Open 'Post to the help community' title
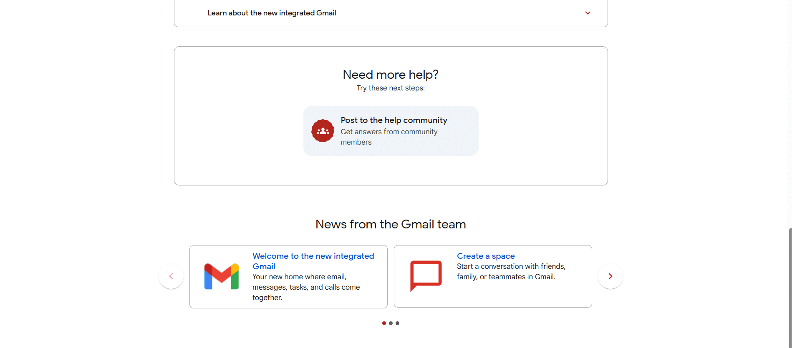 393,120
